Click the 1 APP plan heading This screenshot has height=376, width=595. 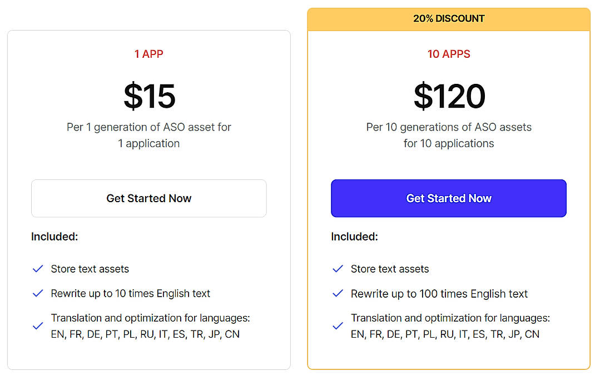coord(148,54)
